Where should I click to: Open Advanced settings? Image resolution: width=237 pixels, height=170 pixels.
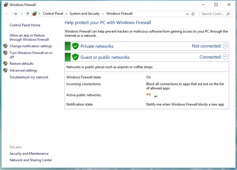(23, 70)
